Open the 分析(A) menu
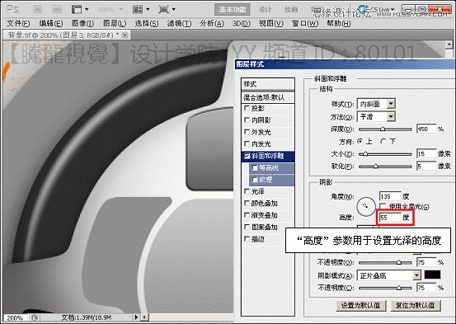Viewport: 456px width, 324px height. 212,23
